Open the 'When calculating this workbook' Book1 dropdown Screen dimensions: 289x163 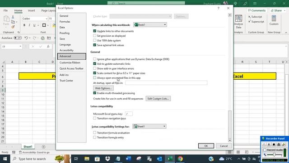pos(150,24)
